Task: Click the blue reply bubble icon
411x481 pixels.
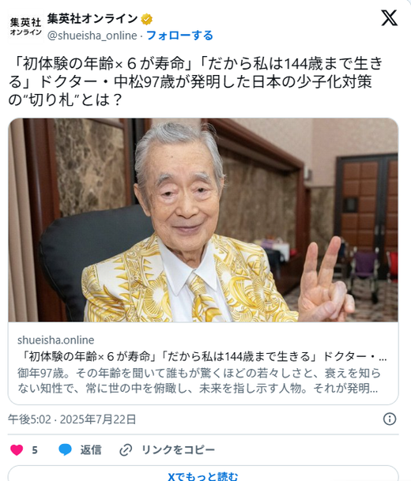Action: (x=65, y=449)
